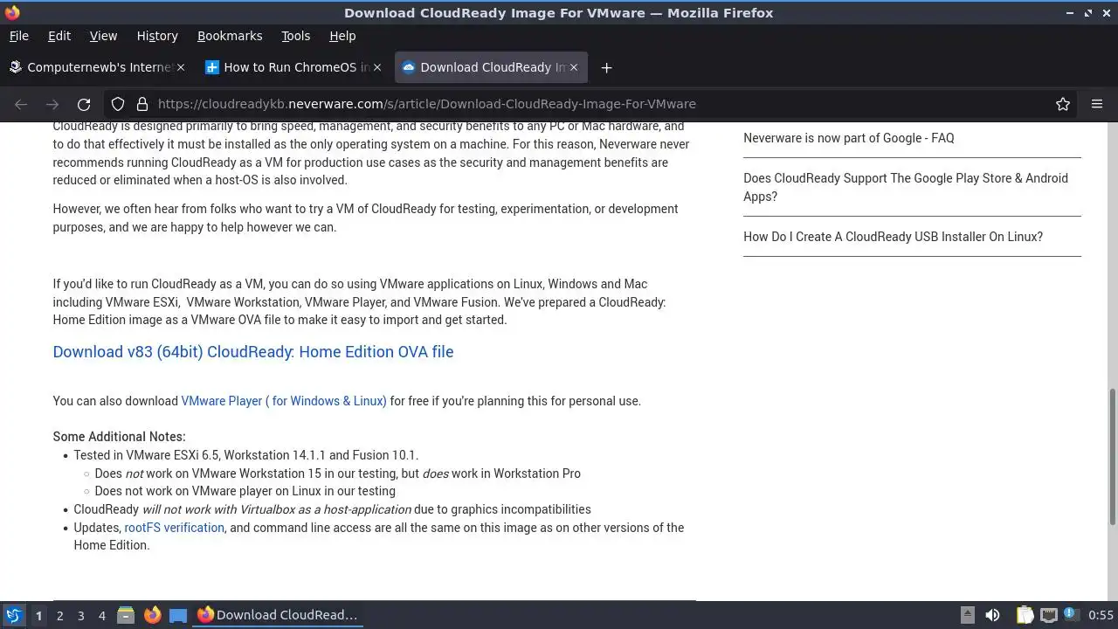The image size is (1118, 629).
Task: Open the file manager from taskbar
Action: (x=126, y=615)
